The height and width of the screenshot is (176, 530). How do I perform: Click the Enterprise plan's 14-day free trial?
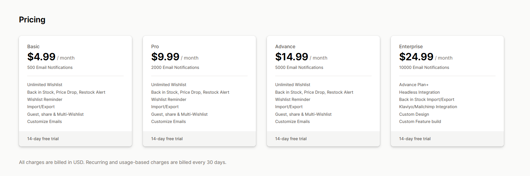tap(415, 139)
